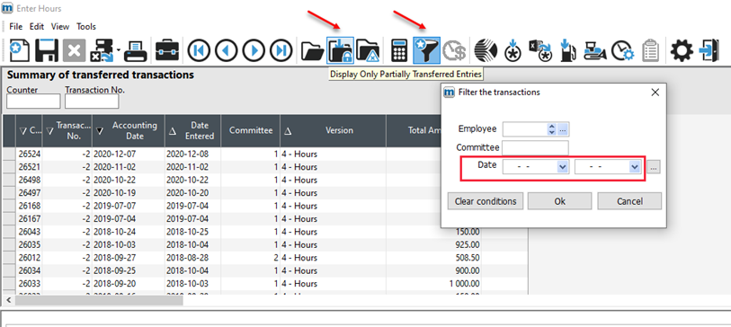Click the Committee input field in dialog
The height and width of the screenshot is (327, 731).
click(x=535, y=147)
